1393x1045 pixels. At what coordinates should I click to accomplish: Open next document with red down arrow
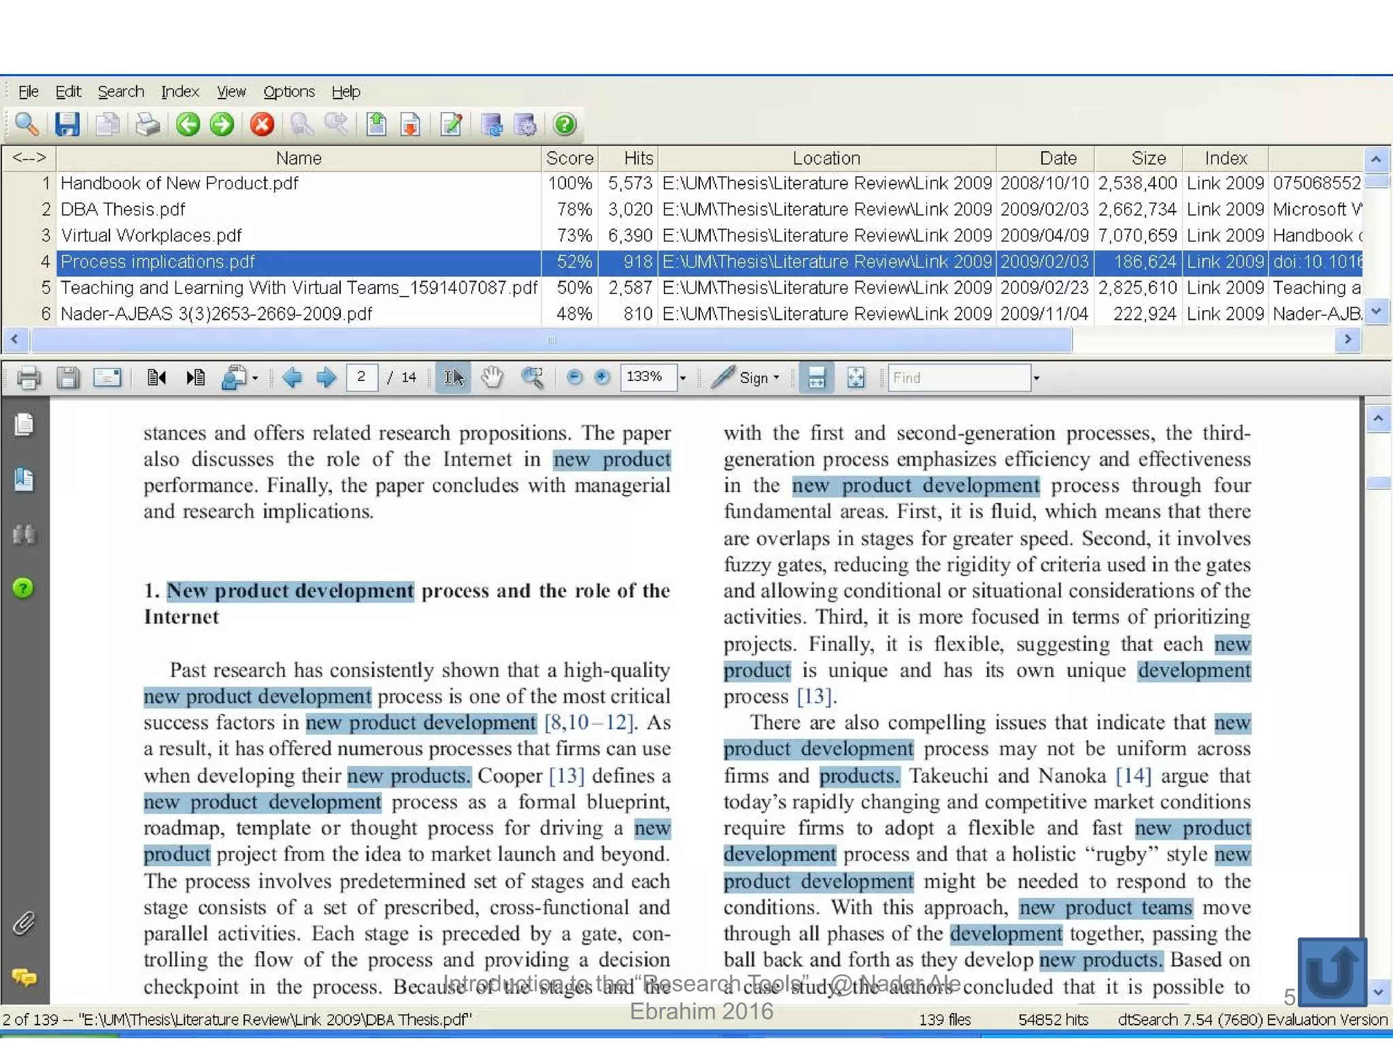[410, 125]
